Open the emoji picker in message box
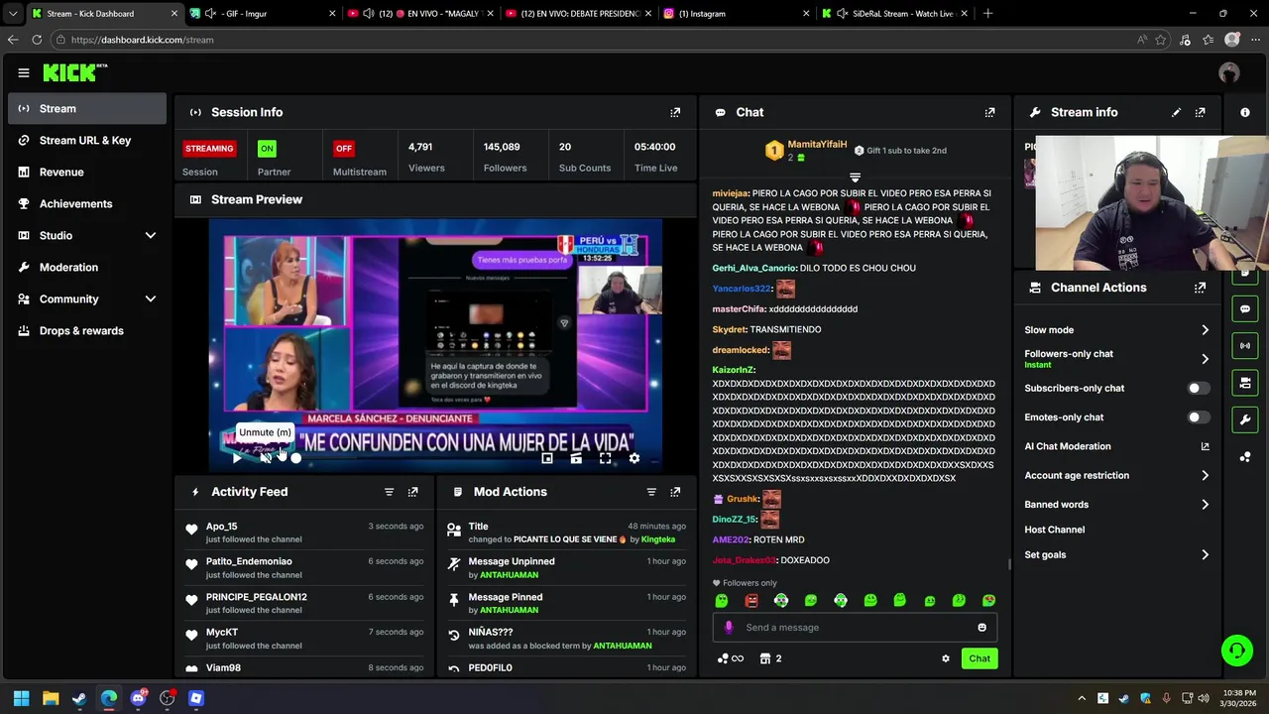Image resolution: width=1269 pixels, height=714 pixels. [982, 628]
